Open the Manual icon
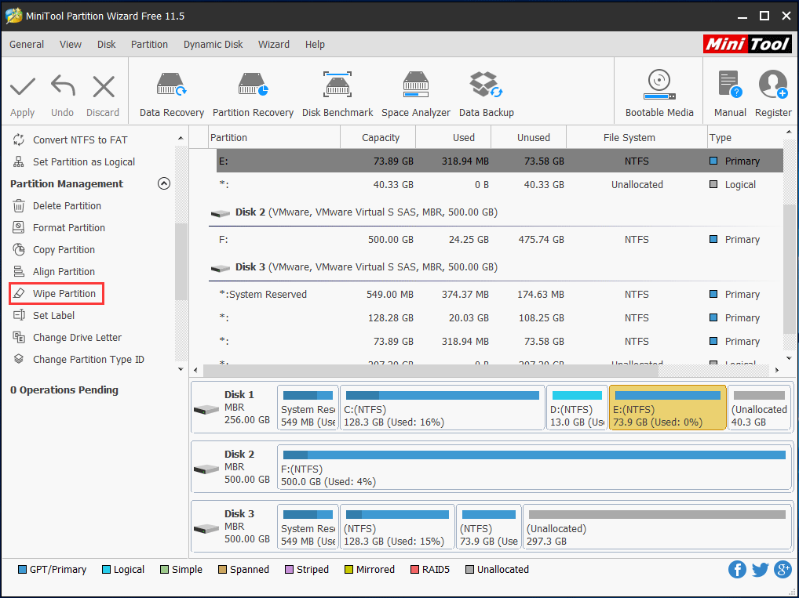This screenshot has width=799, height=598. (730, 92)
